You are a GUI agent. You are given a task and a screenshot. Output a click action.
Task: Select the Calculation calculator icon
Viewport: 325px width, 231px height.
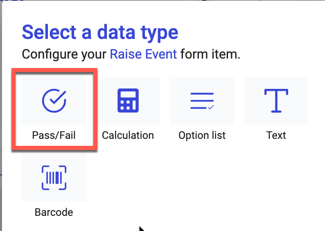point(128,101)
